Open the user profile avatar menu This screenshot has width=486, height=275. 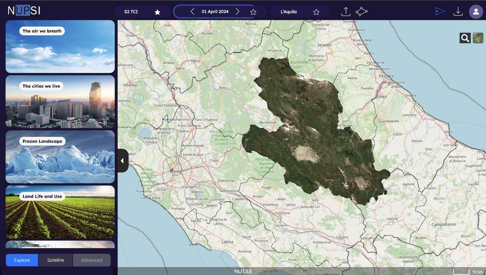tap(475, 12)
